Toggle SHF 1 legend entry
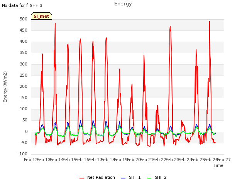The height and width of the screenshot is (185, 247). click(131, 177)
